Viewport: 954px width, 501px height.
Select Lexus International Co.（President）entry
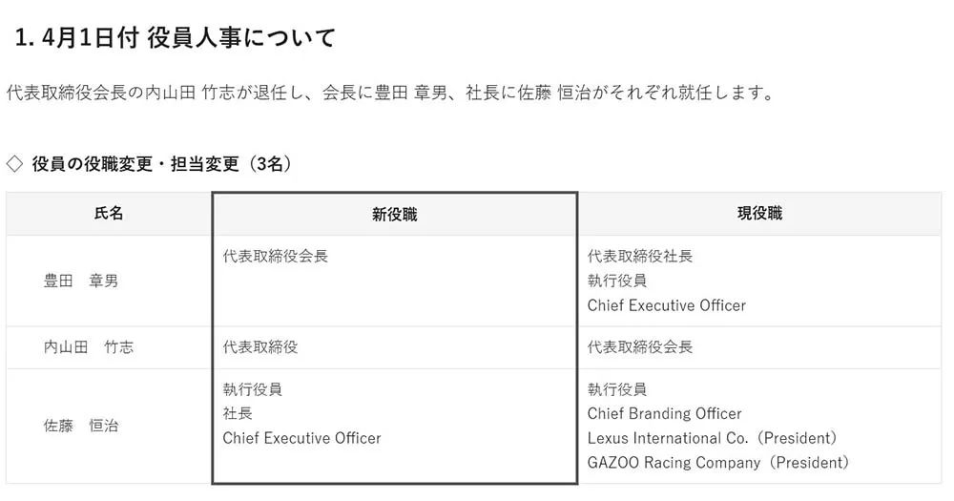click(x=712, y=438)
